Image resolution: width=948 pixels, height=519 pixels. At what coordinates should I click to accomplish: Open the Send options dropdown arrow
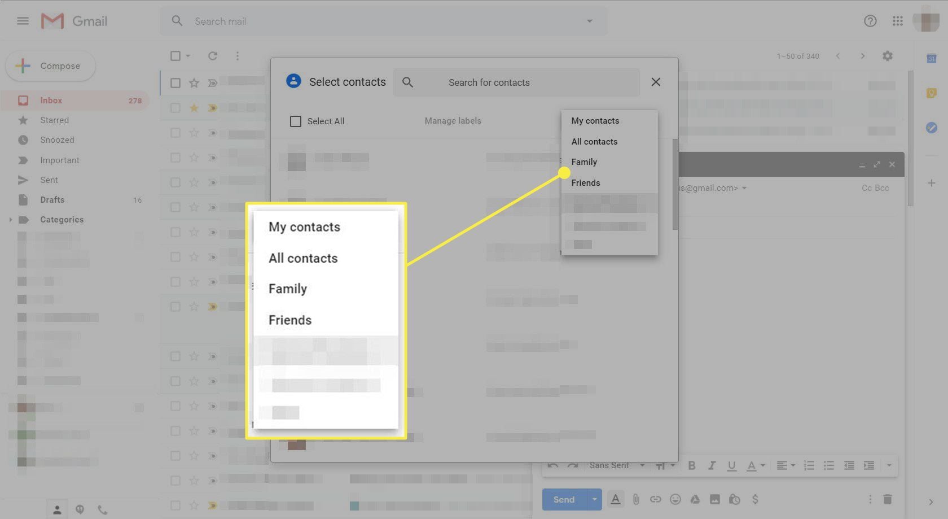[x=594, y=499]
